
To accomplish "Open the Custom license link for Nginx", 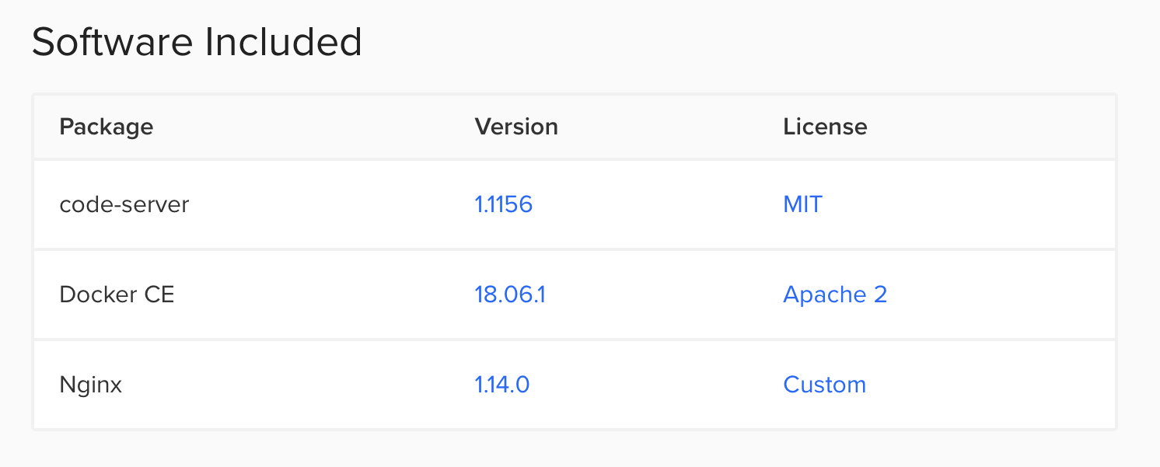I will click(824, 385).
